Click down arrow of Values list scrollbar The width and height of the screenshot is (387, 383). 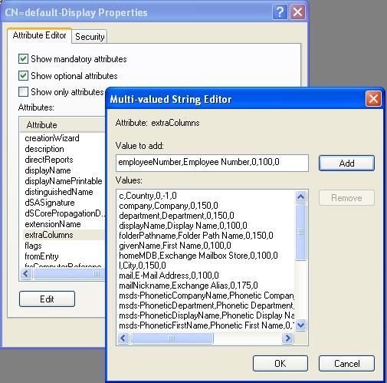pyautogui.click(x=301, y=325)
